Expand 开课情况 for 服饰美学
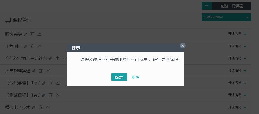 [x=237, y=34]
